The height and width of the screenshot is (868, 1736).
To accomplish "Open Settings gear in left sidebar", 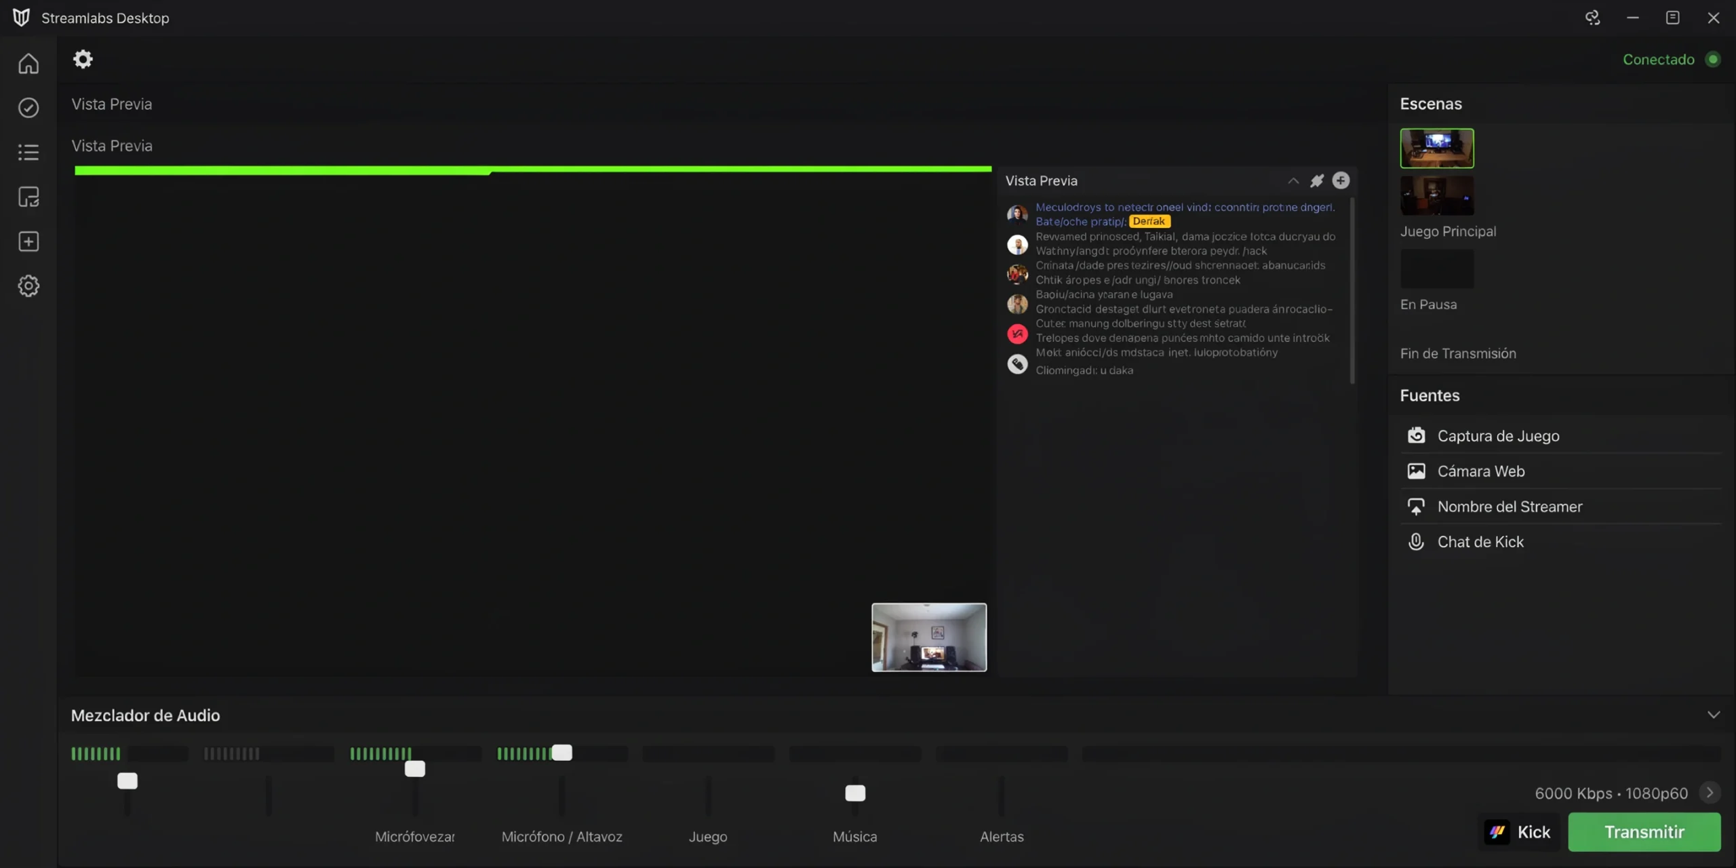I will tap(28, 286).
